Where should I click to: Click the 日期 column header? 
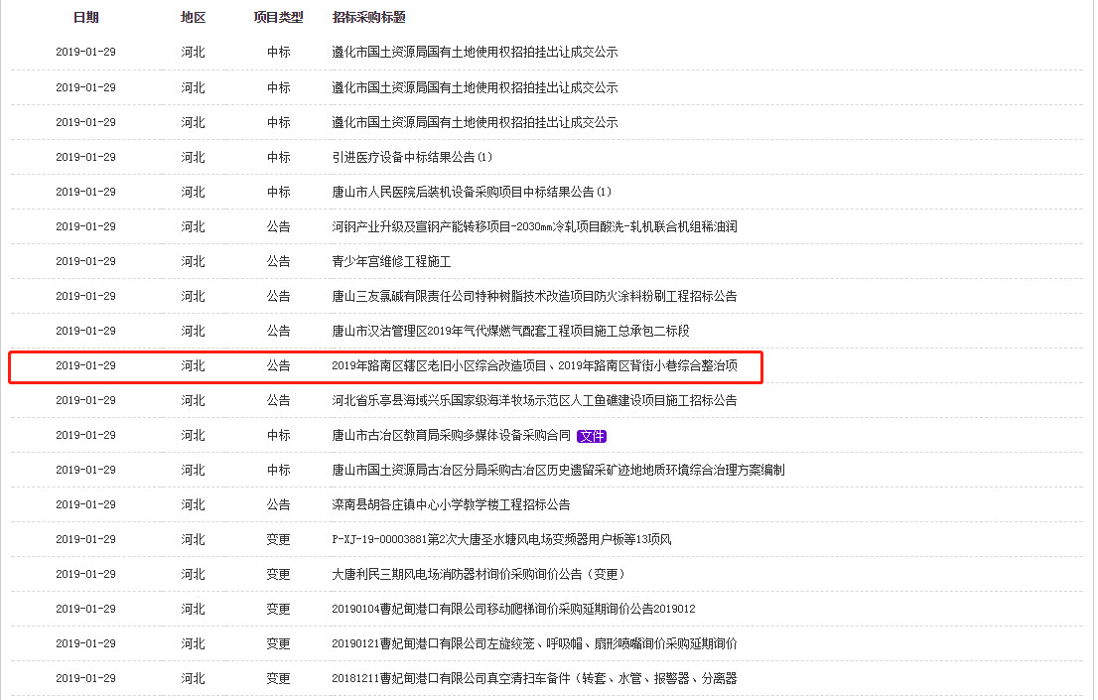pos(85,18)
